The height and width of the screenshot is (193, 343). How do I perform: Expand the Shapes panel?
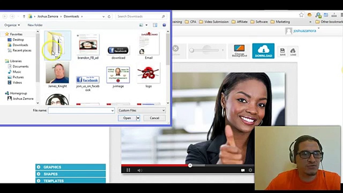(x=70, y=174)
